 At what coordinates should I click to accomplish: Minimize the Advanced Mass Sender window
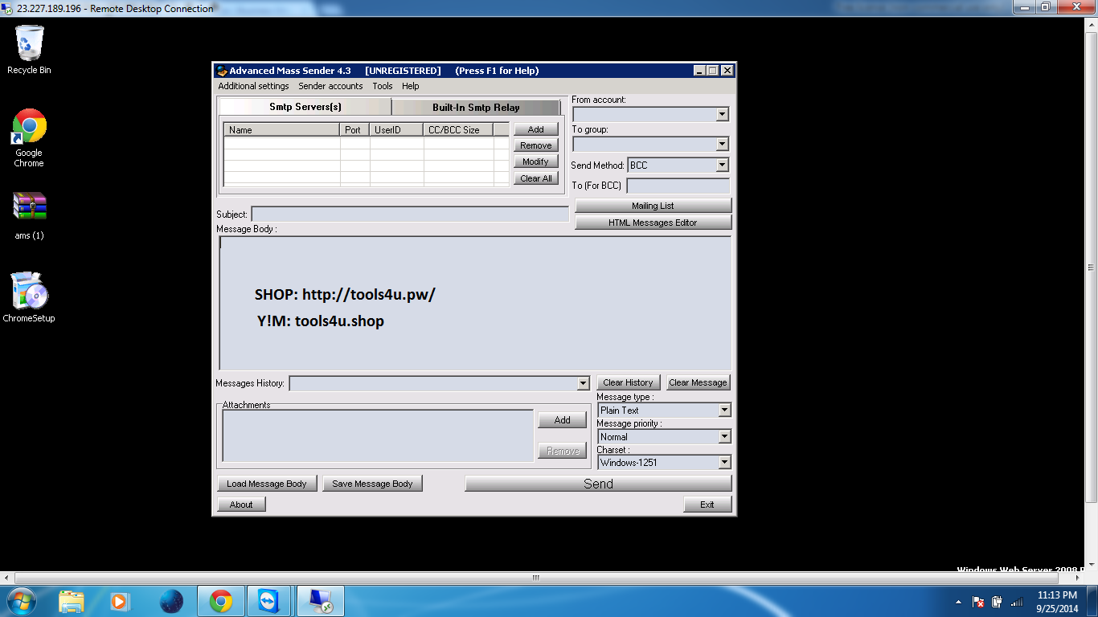tap(699, 71)
